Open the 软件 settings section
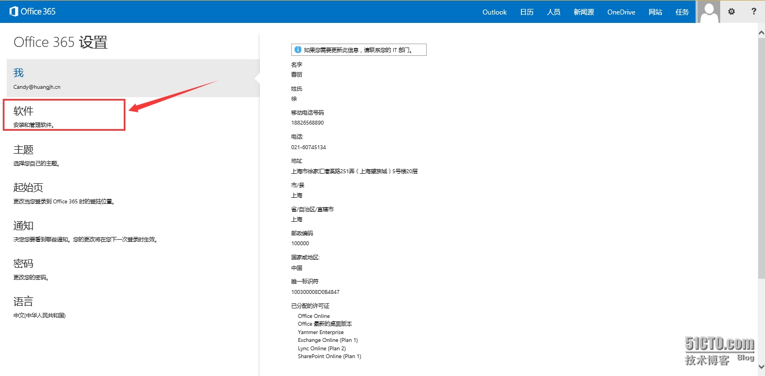Screen dimensions: 765x376 pyautogui.click(x=24, y=111)
